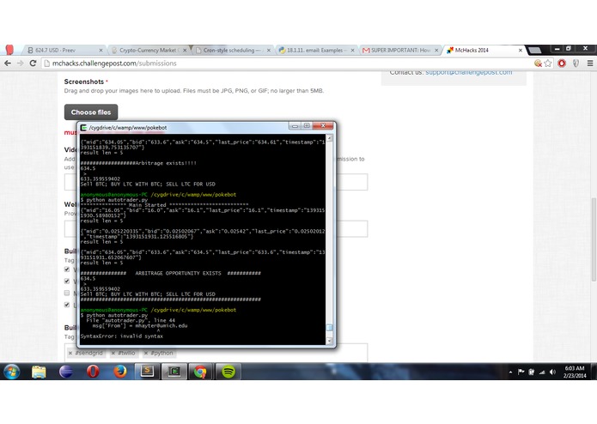Open the Windows Start menu
This screenshot has height=424, width=597.
point(12,372)
